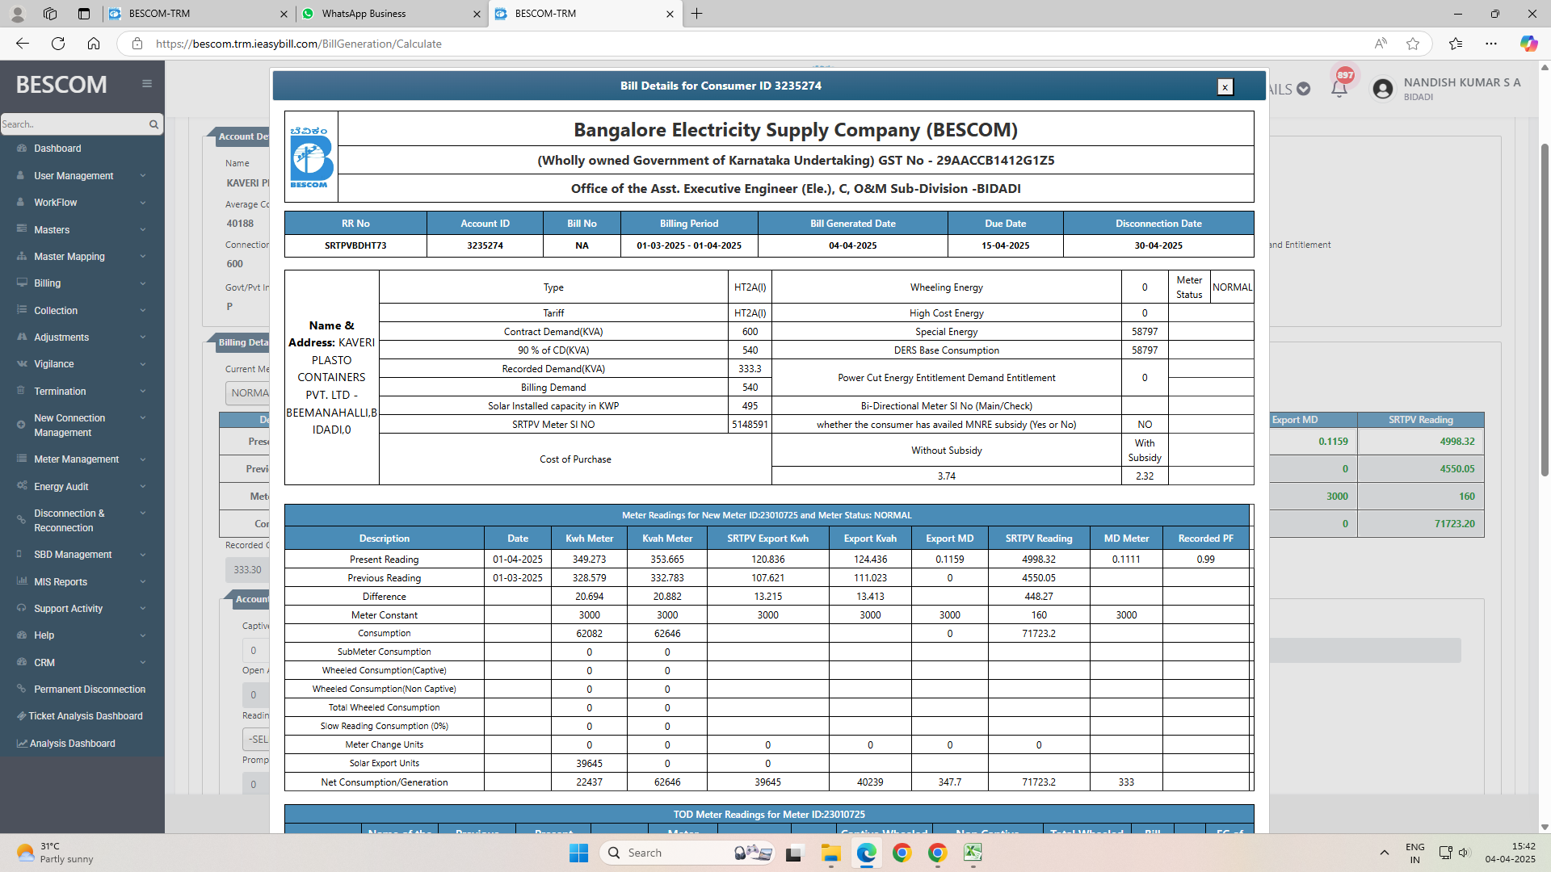1551x872 pixels.
Task: Open Disconnection & Reconnection menu
Action: (x=81, y=521)
